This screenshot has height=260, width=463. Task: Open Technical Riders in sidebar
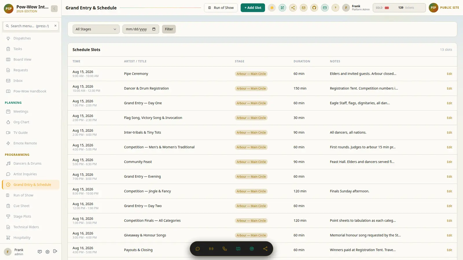pos(31,227)
